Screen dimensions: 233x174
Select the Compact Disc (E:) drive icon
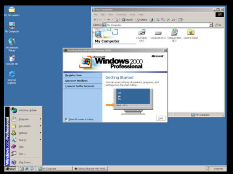click(x=174, y=35)
